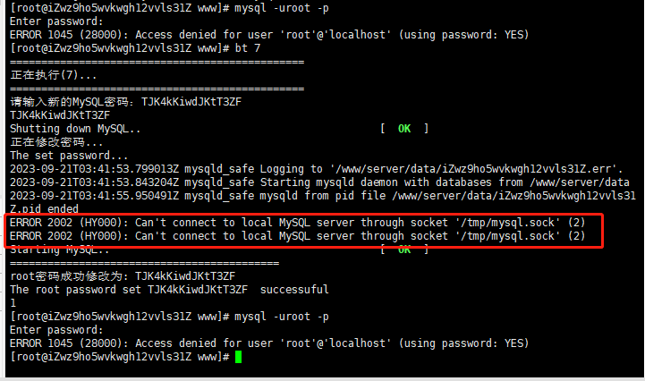Viewport: 645px width, 381px height.
Task: Click the top ERROR 1045 access denied line
Action: click(x=269, y=35)
